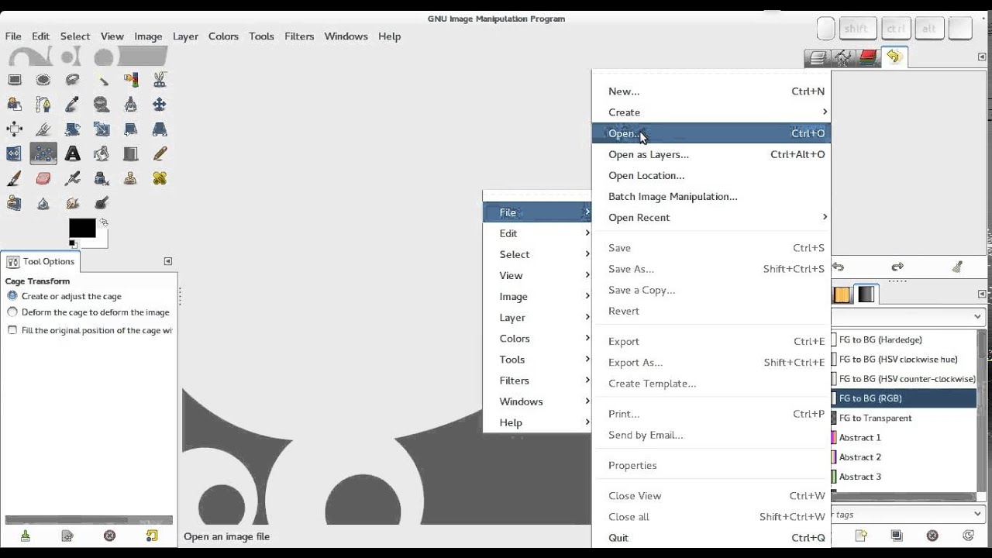Reset tool options to default values
This screenshot has width=992, height=558.
click(152, 536)
